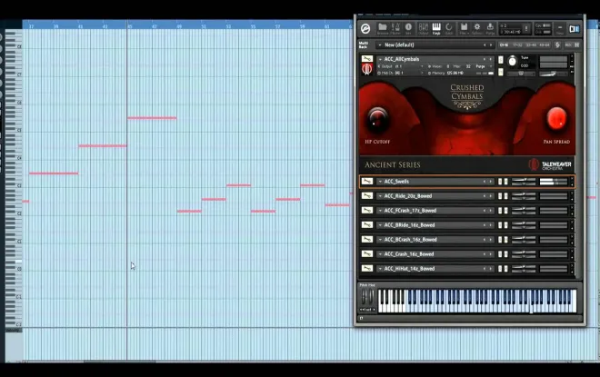Viewport: 600px width, 377px height.
Task: Mute the ACC_Swells instrument
Action: (505, 182)
